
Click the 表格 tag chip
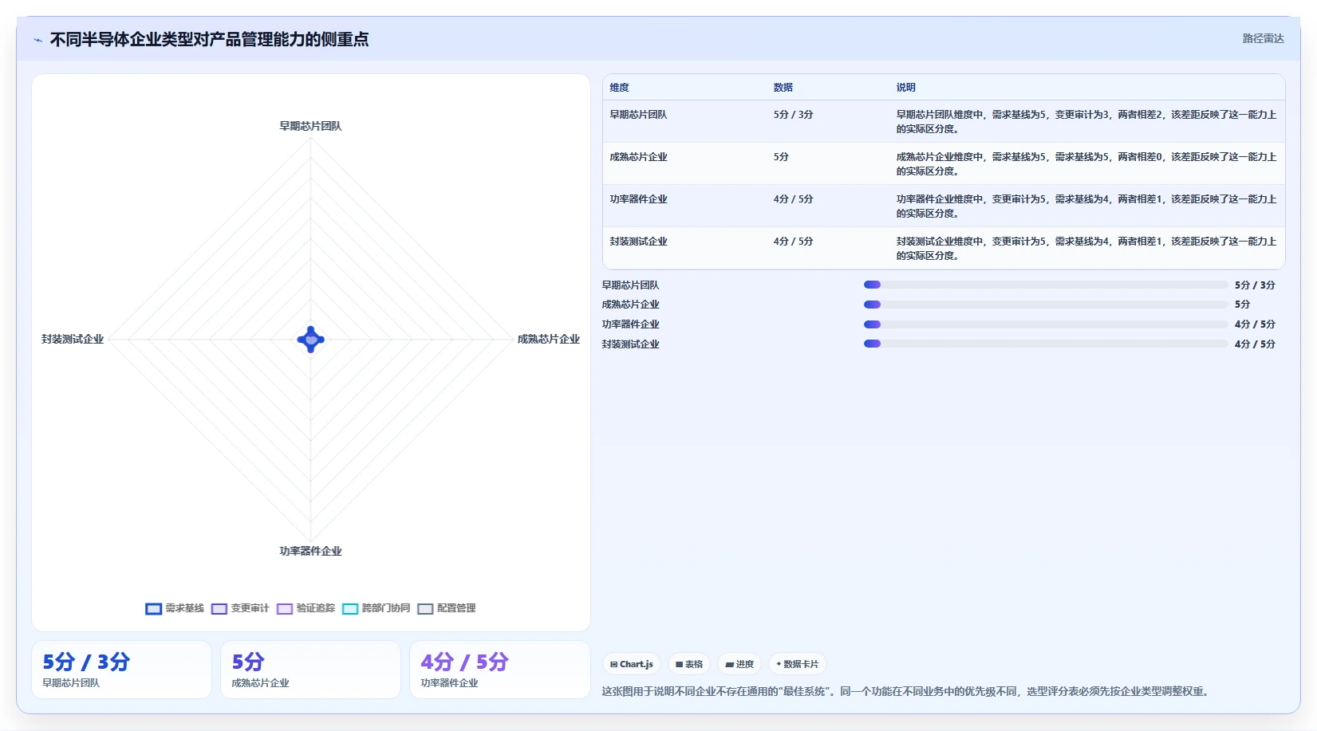[x=689, y=664]
